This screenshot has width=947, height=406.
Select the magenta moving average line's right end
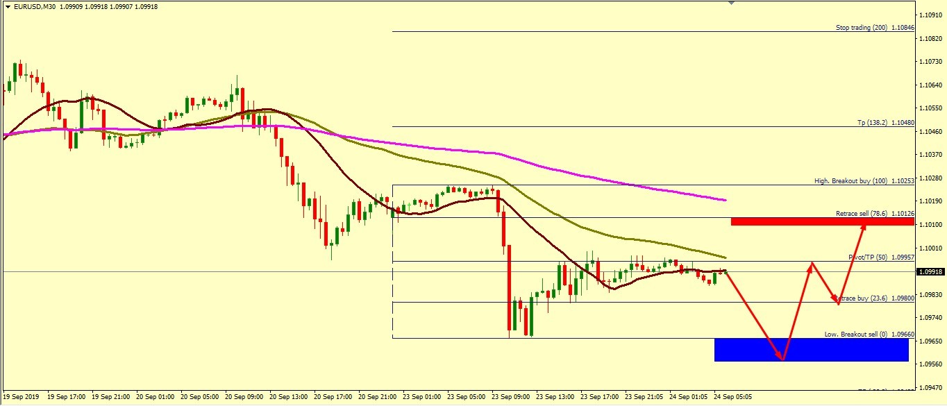point(723,200)
